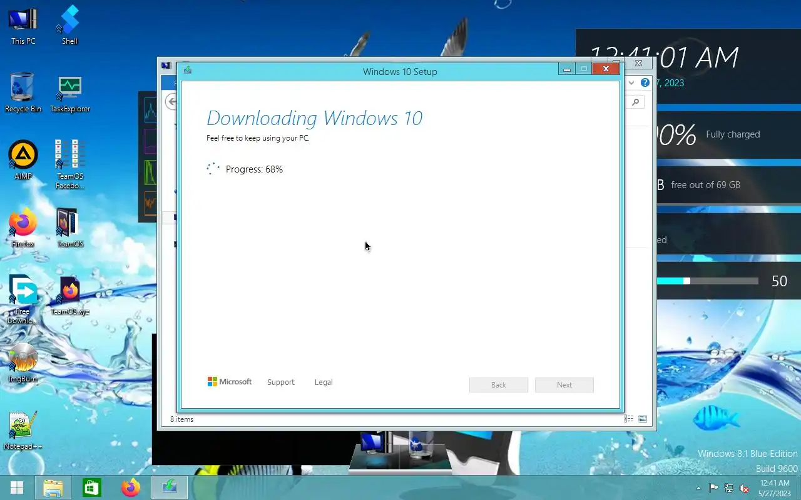
Task: Click the Back arrow in File Explorer
Action: point(171,102)
